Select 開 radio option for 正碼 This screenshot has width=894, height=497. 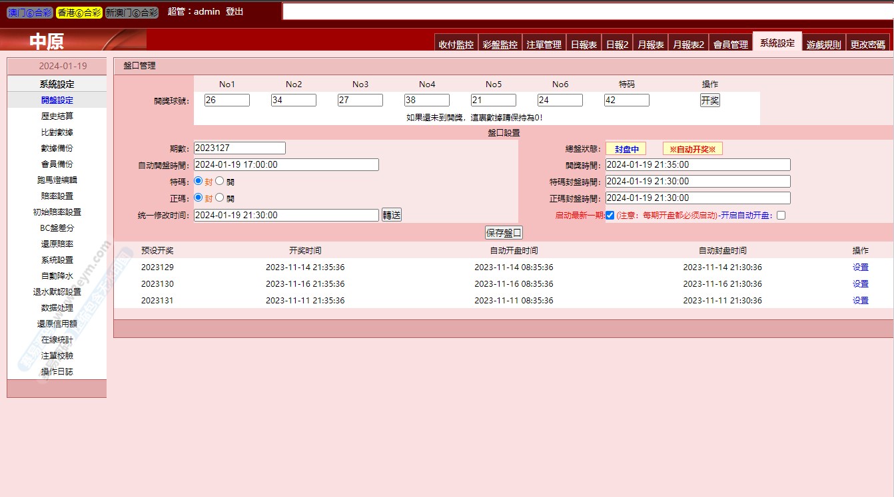click(220, 198)
